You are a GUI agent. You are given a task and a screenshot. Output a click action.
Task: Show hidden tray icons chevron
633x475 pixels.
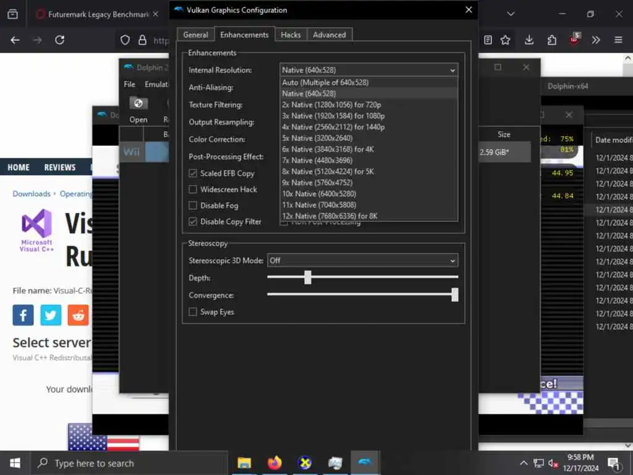[524, 463]
